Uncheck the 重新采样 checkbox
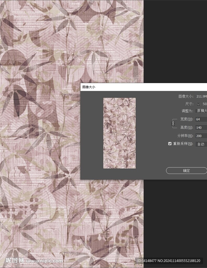Screen dimensions: 207x268 tap(170, 144)
